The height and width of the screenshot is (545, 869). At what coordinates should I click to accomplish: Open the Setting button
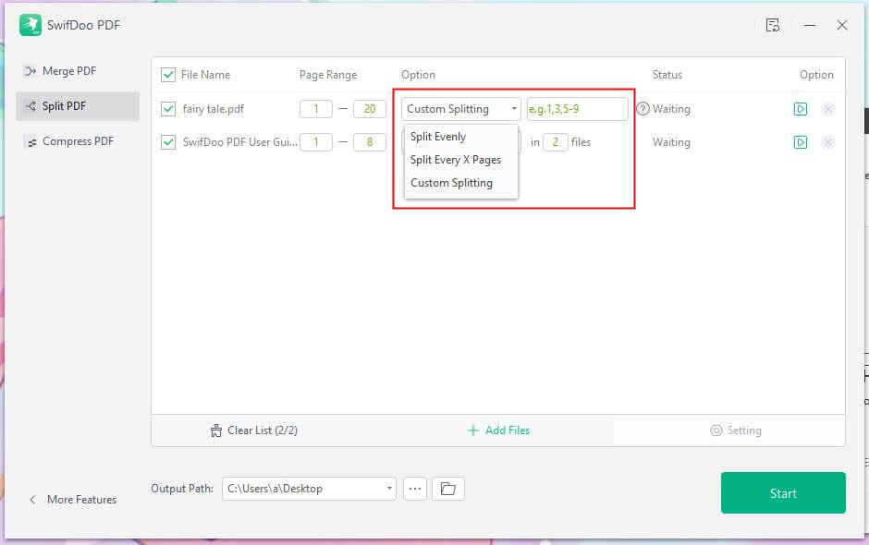tap(736, 430)
